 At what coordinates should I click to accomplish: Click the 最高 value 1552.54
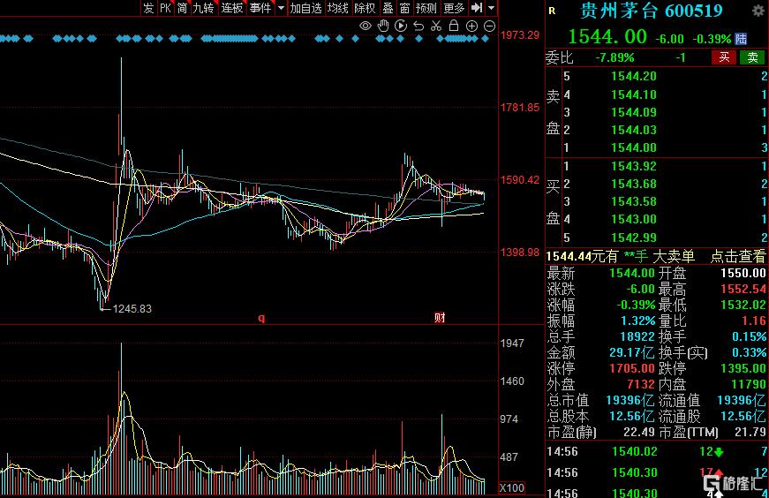pyautogui.click(x=743, y=289)
